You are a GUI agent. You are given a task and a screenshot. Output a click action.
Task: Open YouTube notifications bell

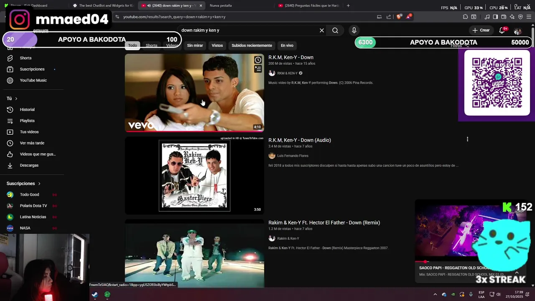[502, 31]
